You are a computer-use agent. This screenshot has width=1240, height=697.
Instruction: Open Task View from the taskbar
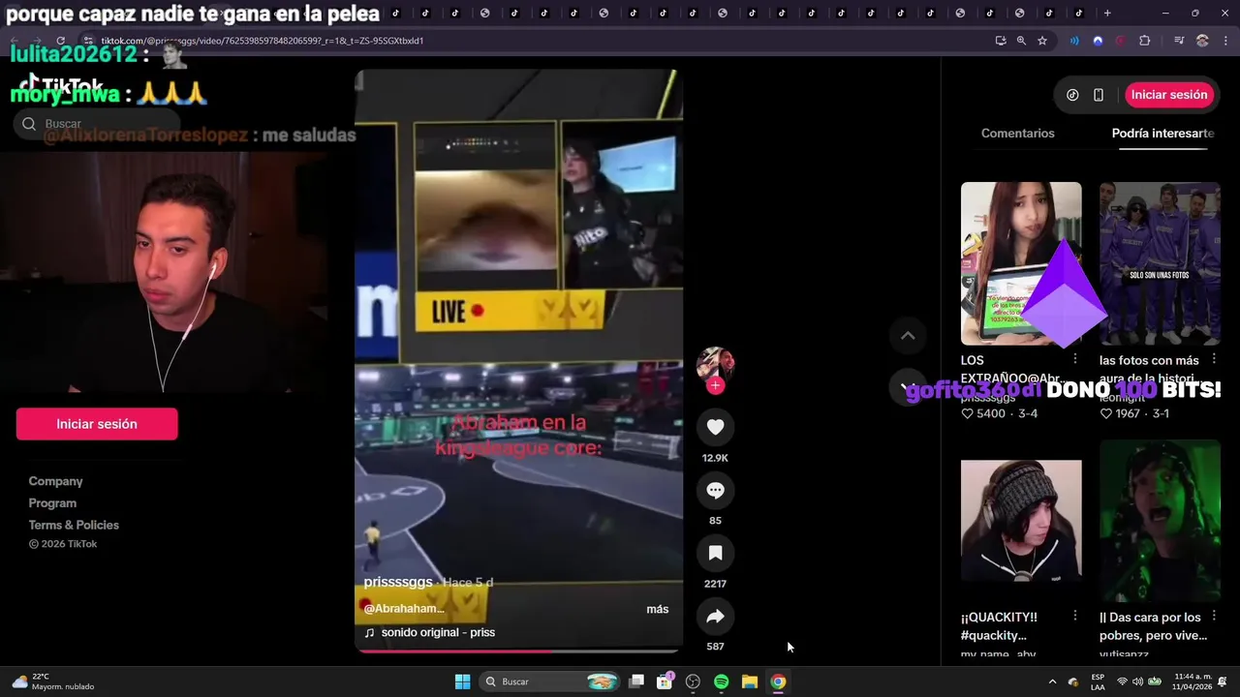click(x=636, y=682)
